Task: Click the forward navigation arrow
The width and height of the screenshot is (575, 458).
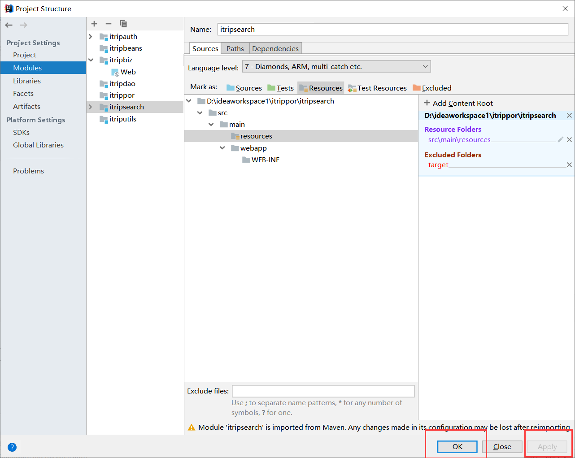Action: coord(23,25)
